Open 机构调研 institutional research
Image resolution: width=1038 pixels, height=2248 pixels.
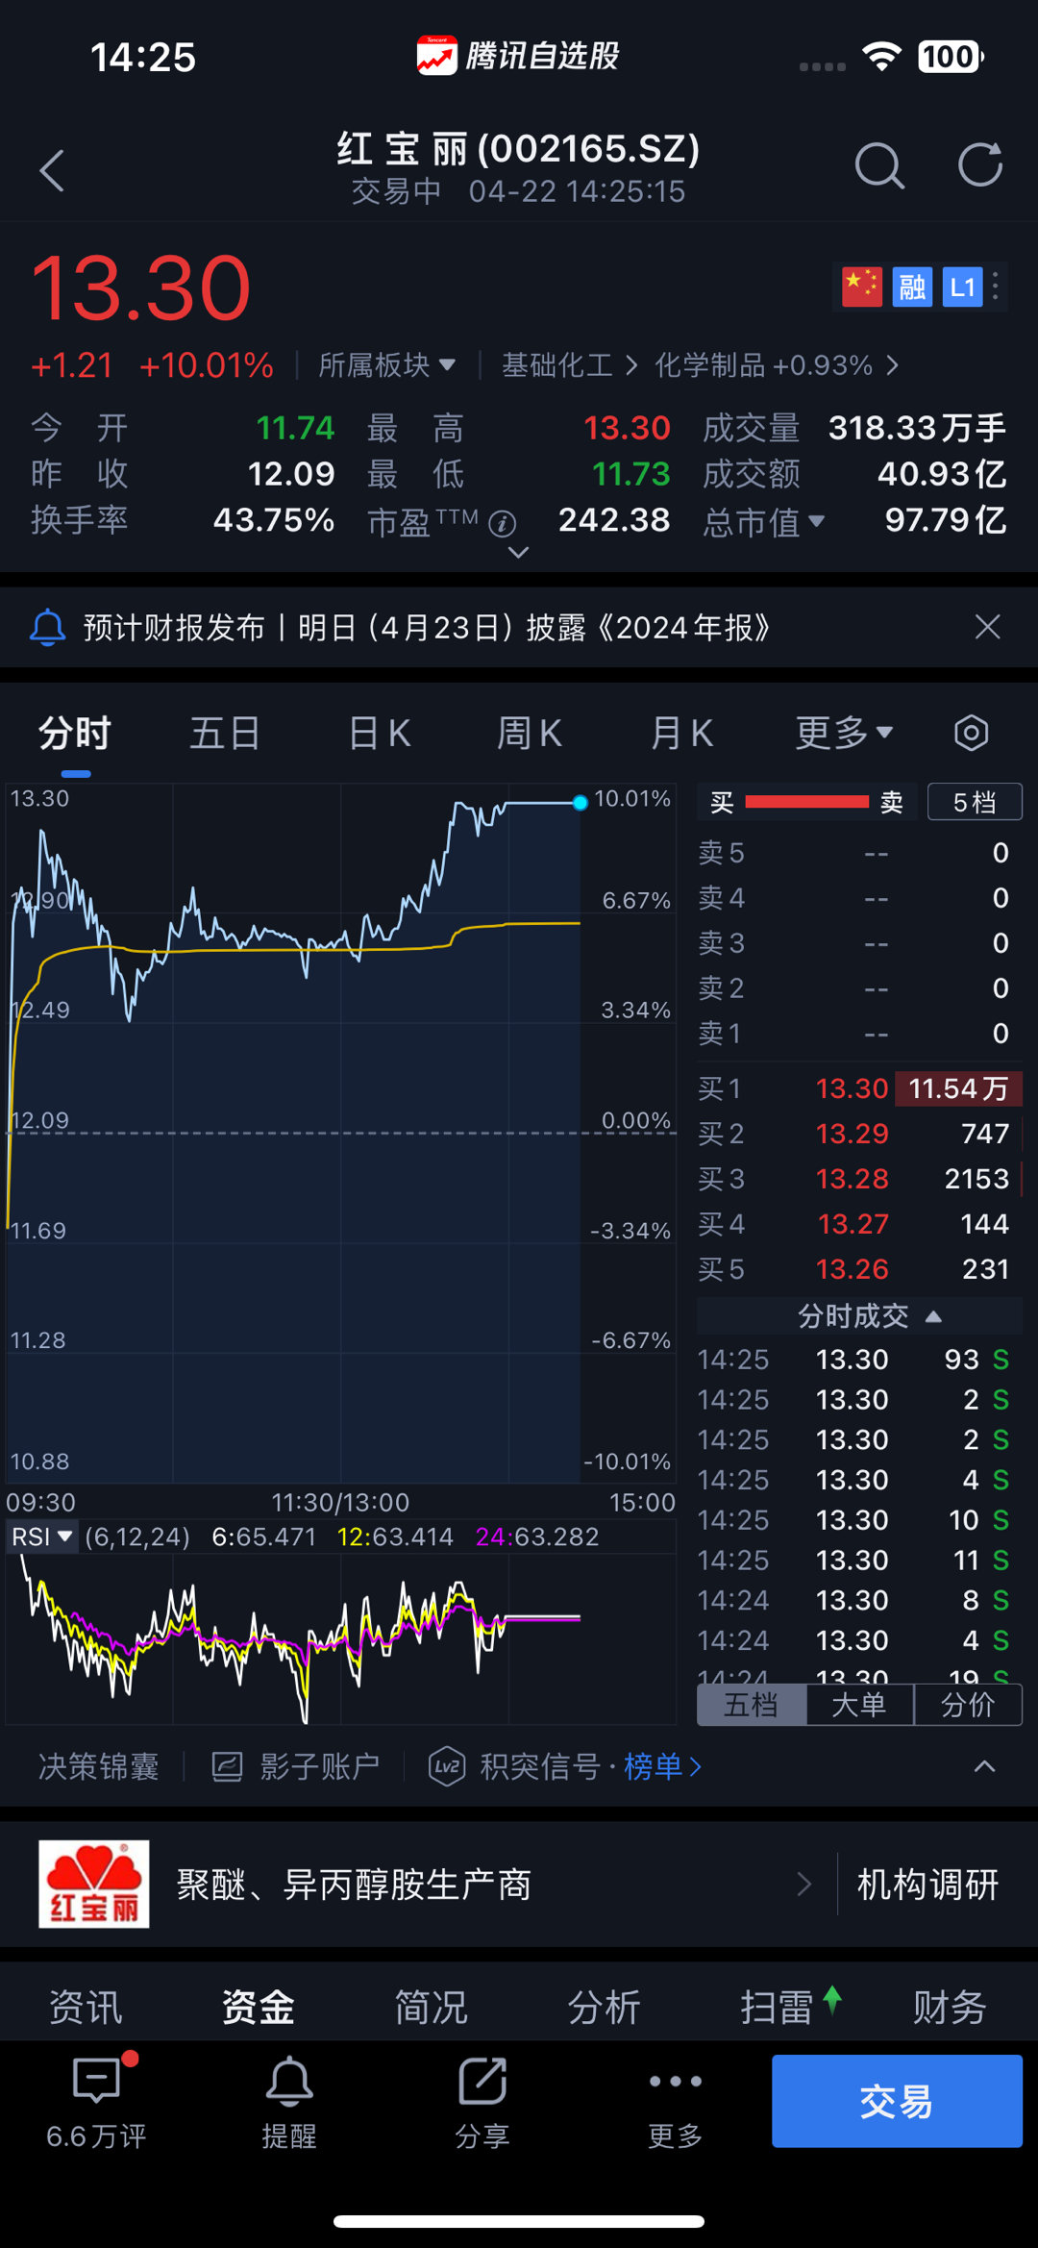(x=928, y=1885)
